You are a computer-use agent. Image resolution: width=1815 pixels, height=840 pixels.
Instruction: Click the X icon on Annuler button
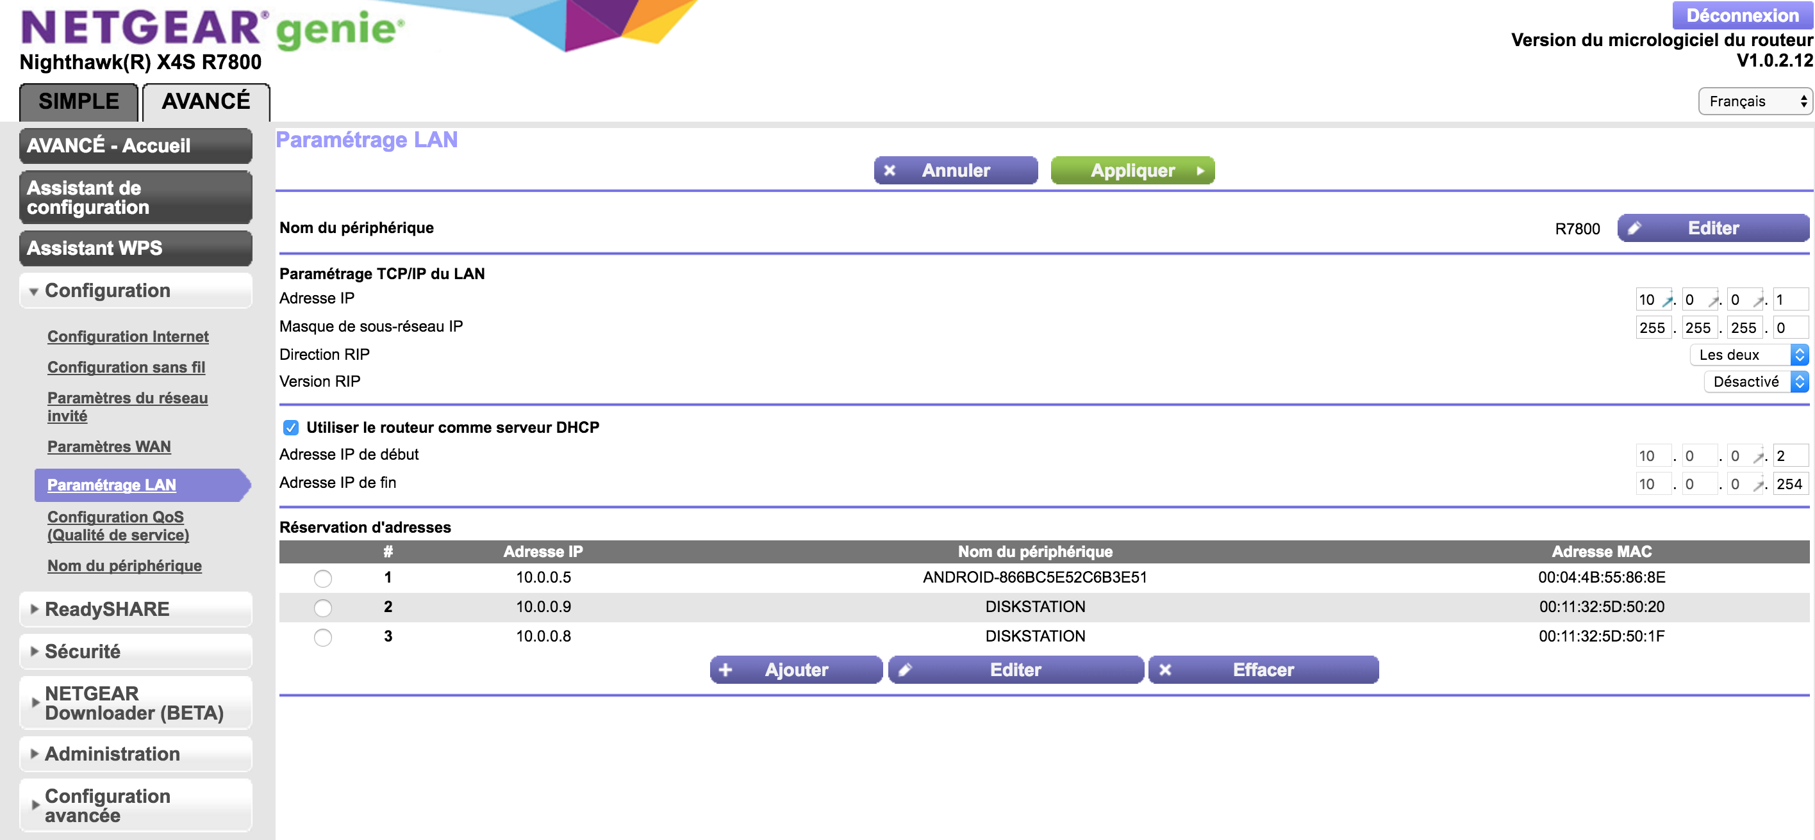[889, 170]
